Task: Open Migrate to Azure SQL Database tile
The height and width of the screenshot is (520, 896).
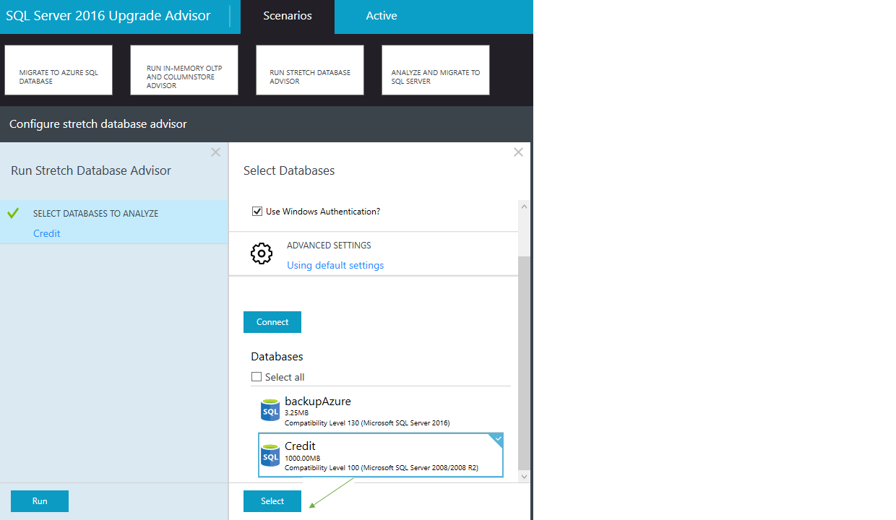Action: pyautogui.click(x=59, y=70)
